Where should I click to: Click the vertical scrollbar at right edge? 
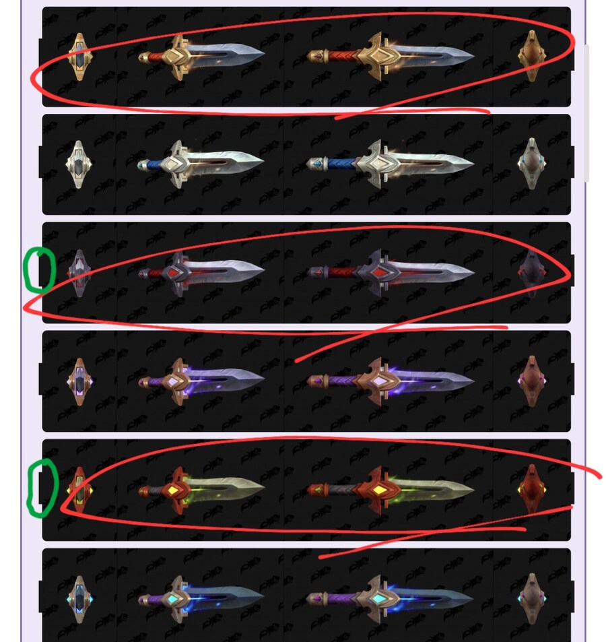(x=586, y=113)
